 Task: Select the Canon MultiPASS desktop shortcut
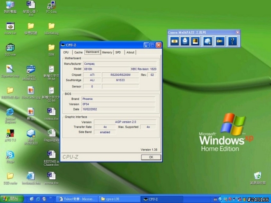pyautogui.click(x=31, y=73)
